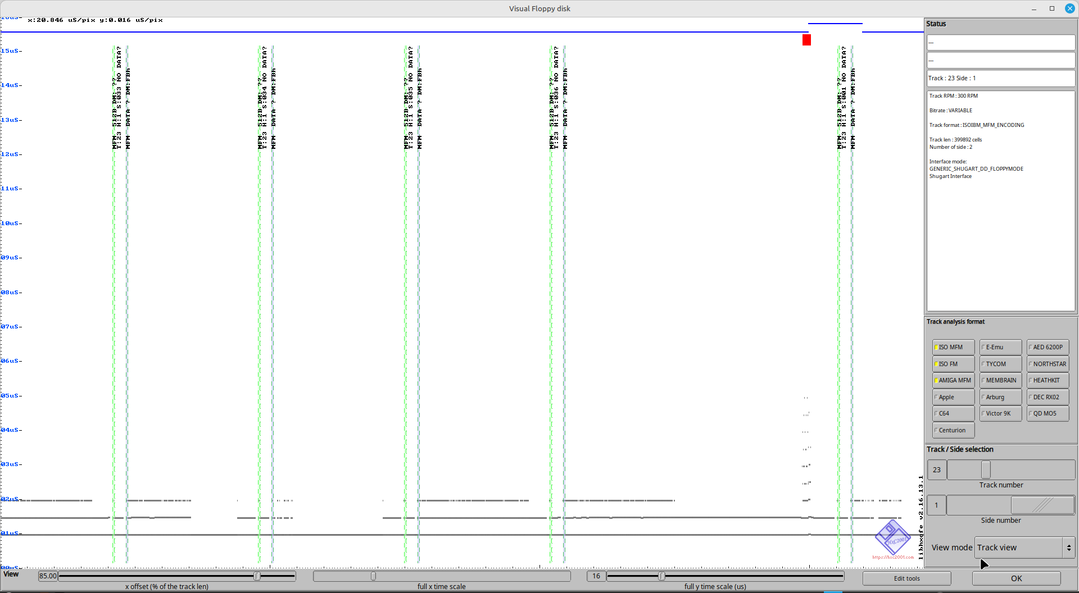Click the x offset value field 85.00
This screenshot has height=593, width=1079.
[48, 576]
